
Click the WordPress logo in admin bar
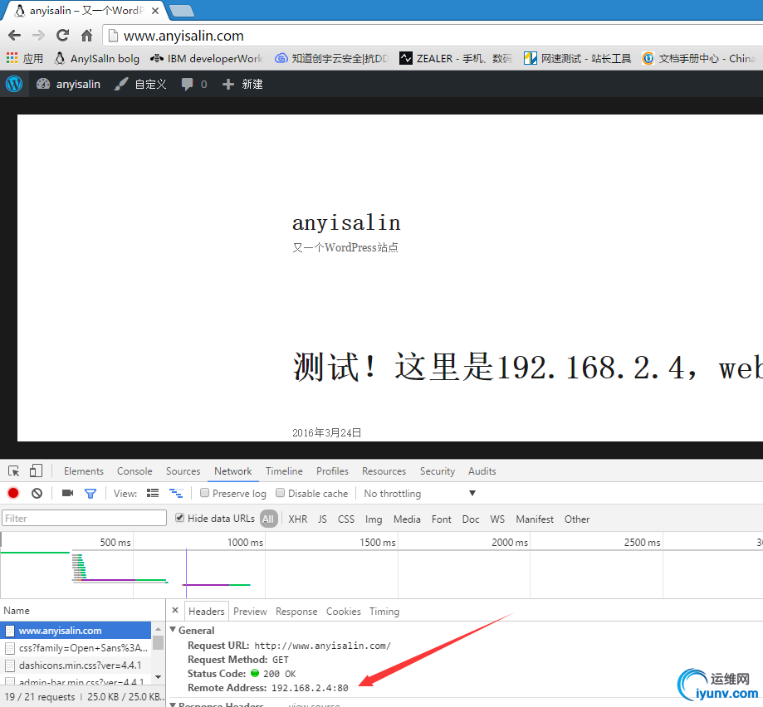point(14,84)
